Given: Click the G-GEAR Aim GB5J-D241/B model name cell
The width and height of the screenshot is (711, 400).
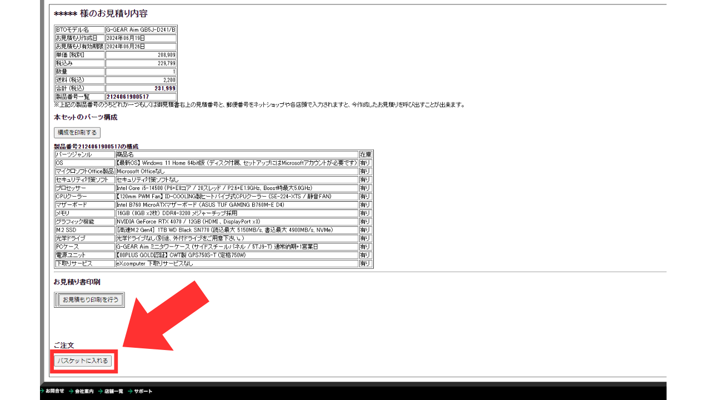Looking at the screenshot, I should [141, 30].
